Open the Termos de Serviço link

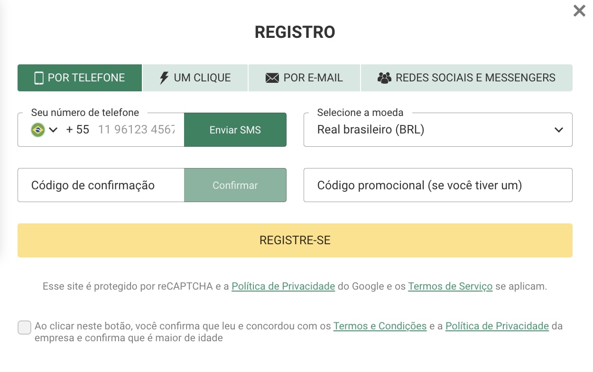coord(450,286)
